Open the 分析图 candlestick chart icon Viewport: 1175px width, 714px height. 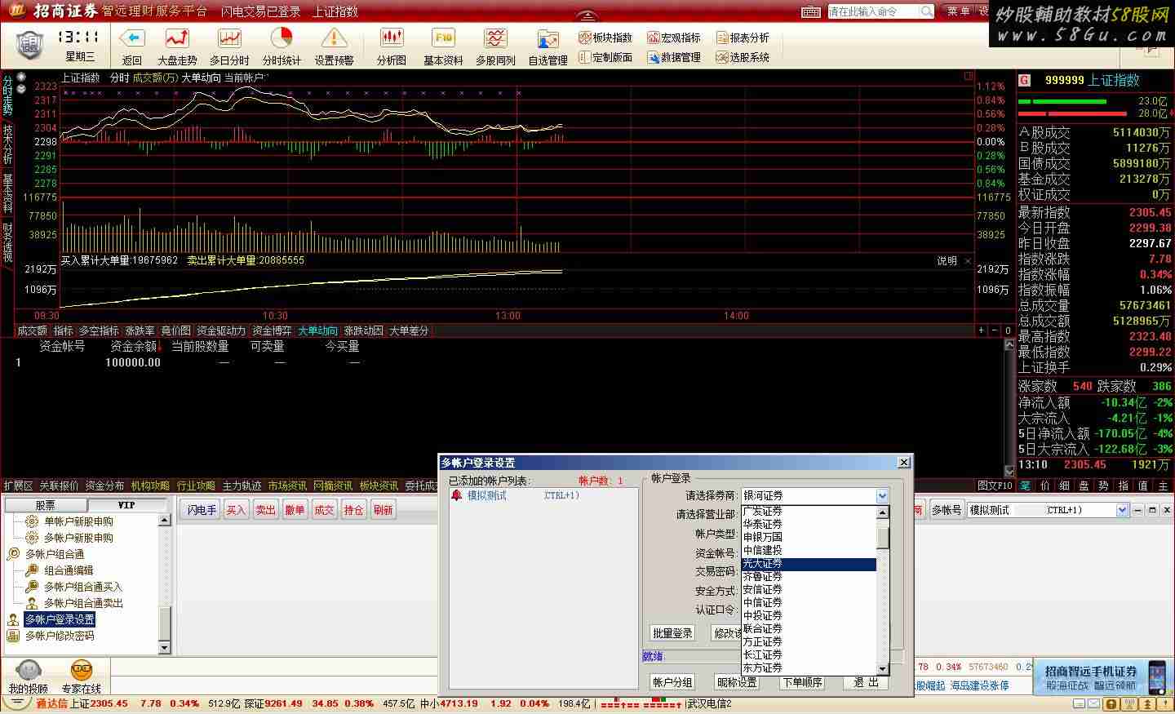(392, 39)
